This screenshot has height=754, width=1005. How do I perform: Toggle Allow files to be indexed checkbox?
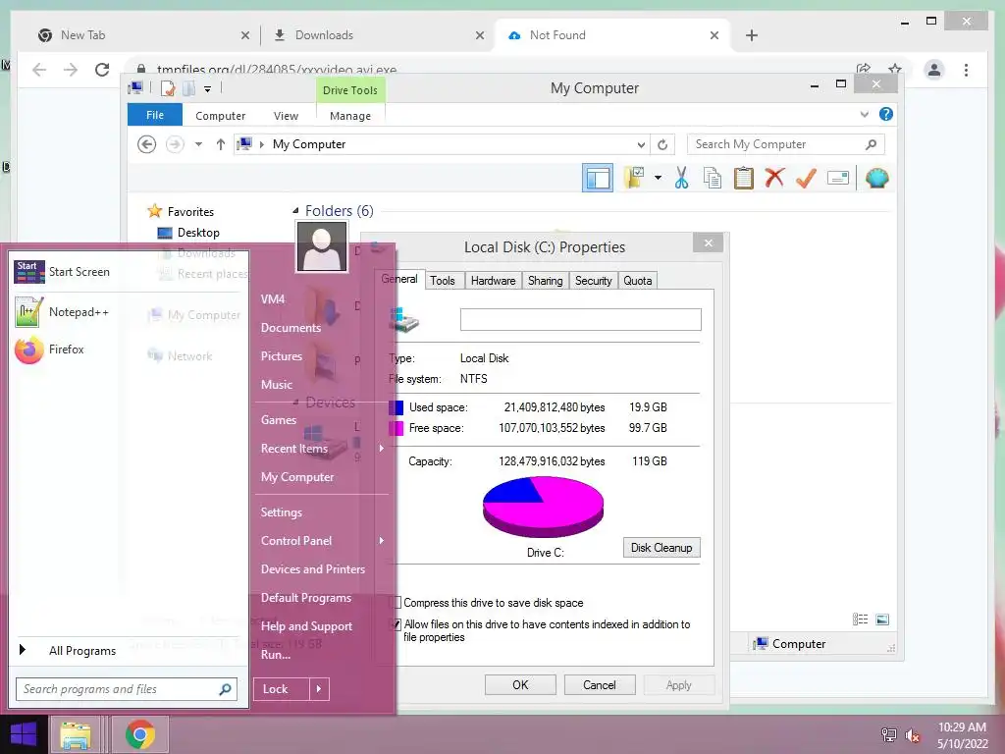tap(397, 624)
